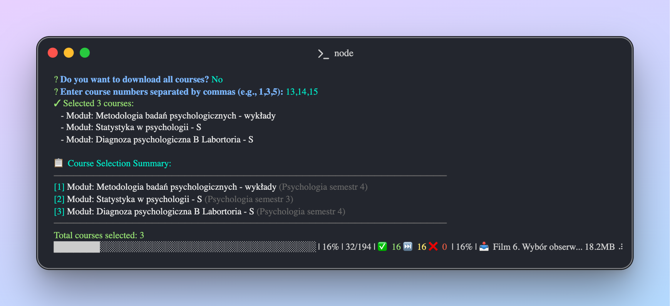This screenshot has width=670, height=306.
Task: Click dash-list row 'Metodologia badań psychologicznych - wykłady'
Action: 168,115
